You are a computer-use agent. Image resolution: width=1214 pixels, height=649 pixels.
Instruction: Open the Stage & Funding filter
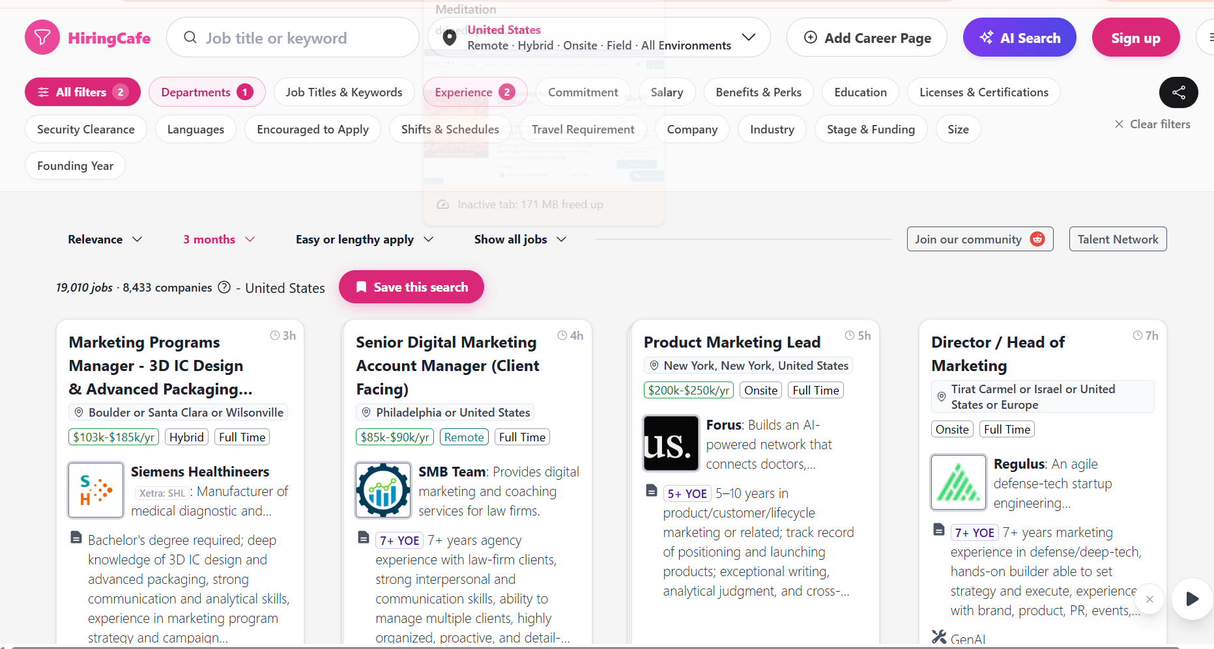[871, 130]
